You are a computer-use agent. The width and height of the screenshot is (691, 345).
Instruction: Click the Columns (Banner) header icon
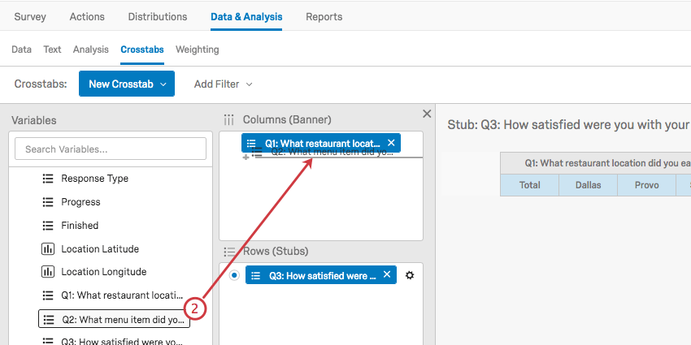point(228,119)
